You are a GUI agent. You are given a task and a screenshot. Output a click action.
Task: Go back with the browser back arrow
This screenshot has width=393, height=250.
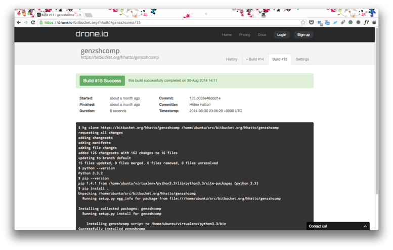tap(19, 22)
